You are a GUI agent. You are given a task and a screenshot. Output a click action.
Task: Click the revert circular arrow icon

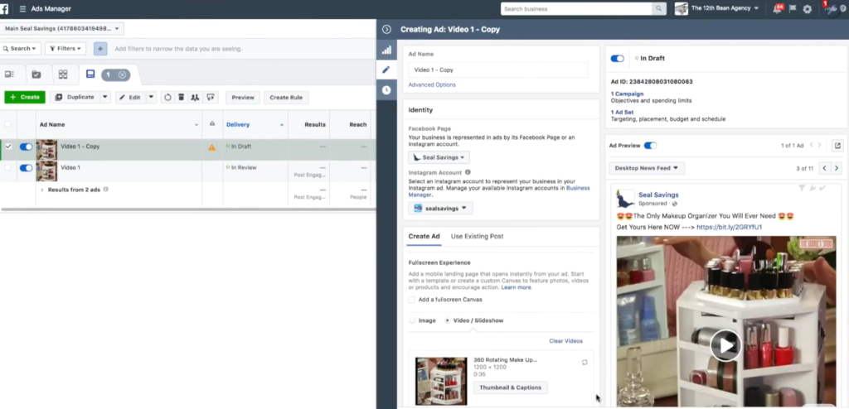click(x=167, y=98)
